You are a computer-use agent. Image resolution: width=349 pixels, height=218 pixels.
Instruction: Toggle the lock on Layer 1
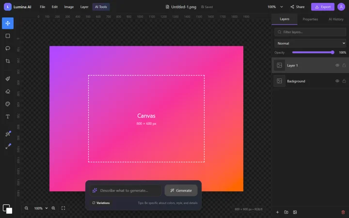(344, 65)
